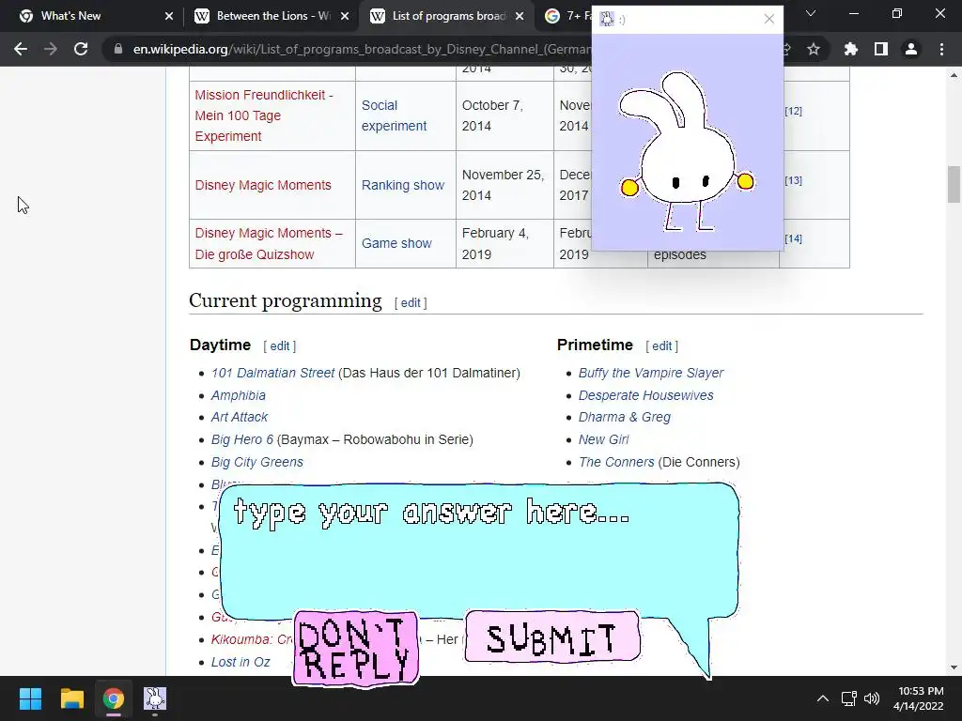Image resolution: width=962 pixels, height=721 pixels.
Task: Open the first-row Disney Magic Moments link
Action: (263, 185)
